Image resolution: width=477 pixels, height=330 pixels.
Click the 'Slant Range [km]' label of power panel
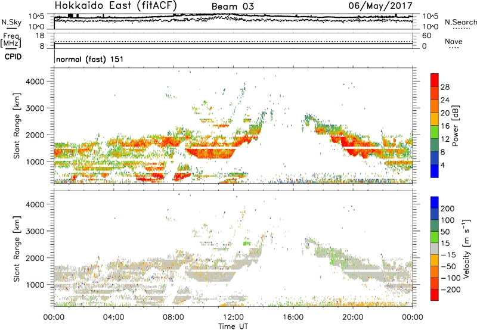17,126
